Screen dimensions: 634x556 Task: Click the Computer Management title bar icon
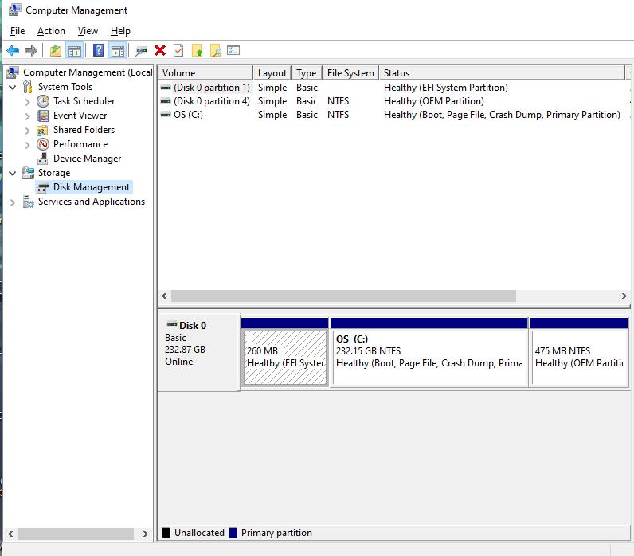click(14, 10)
